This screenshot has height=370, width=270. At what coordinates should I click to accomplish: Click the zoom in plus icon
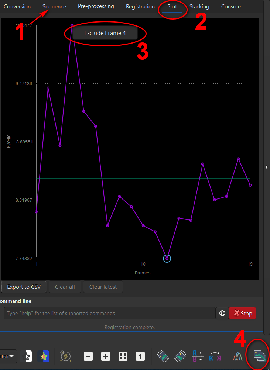pos(106,356)
